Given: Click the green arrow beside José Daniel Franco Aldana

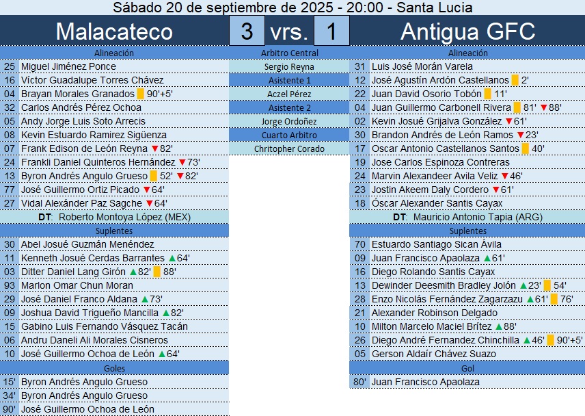Looking at the screenshot, I should pyautogui.click(x=144, y=299).
